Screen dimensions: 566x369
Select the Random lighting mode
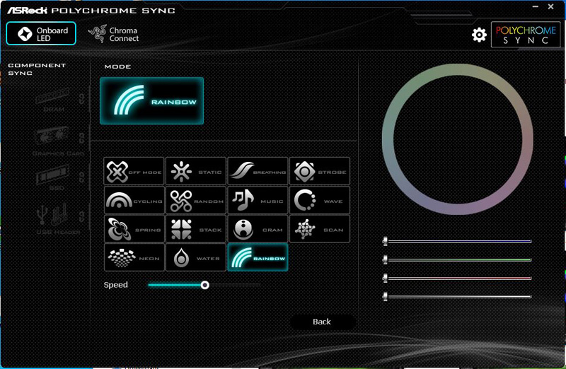pyautogui.click(x=196, y=200)
